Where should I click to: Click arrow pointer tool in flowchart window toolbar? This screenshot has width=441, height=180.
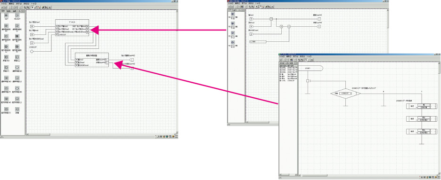[306, 60]
